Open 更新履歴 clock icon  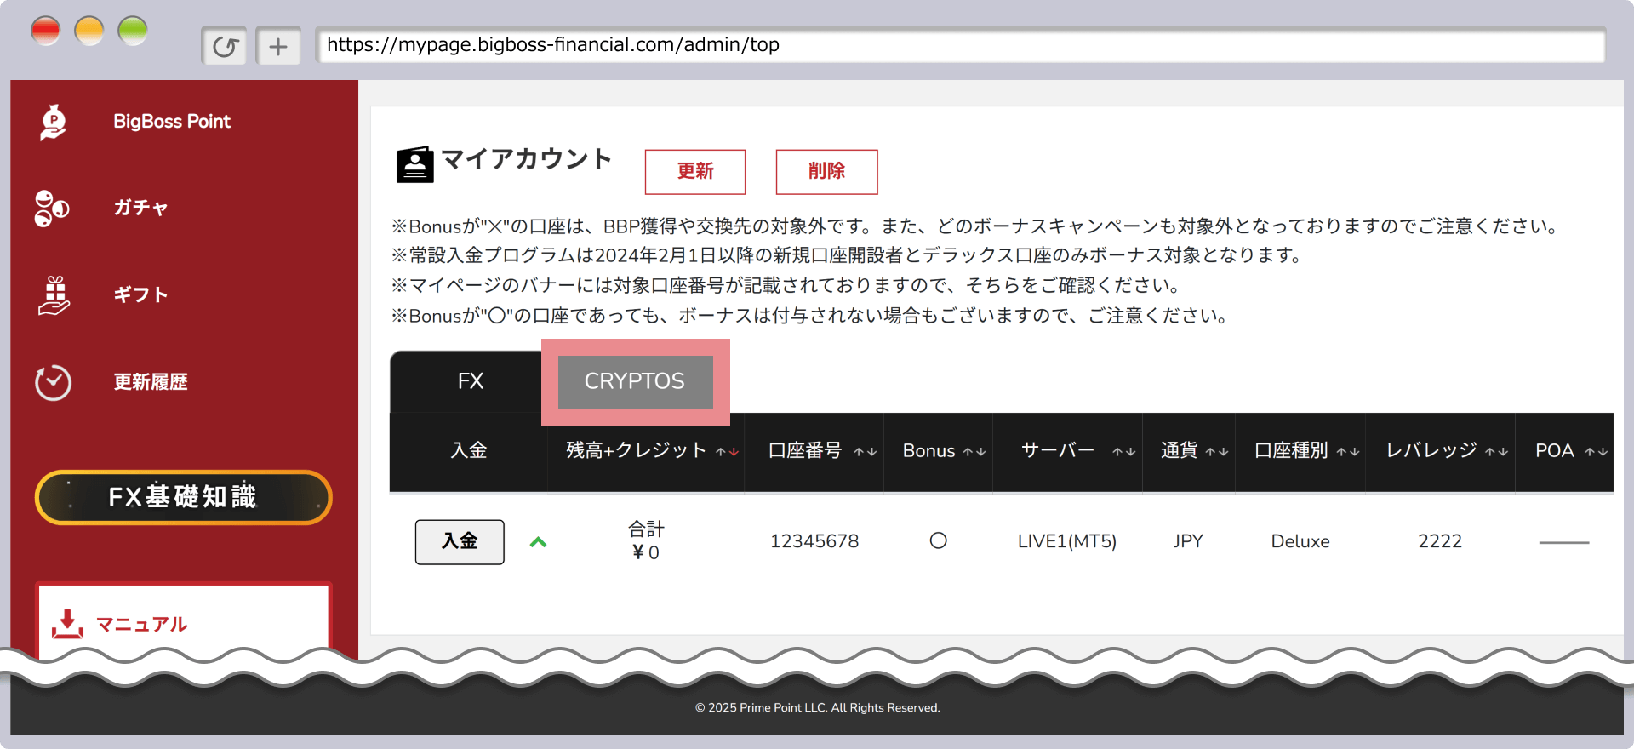point(53,382)
